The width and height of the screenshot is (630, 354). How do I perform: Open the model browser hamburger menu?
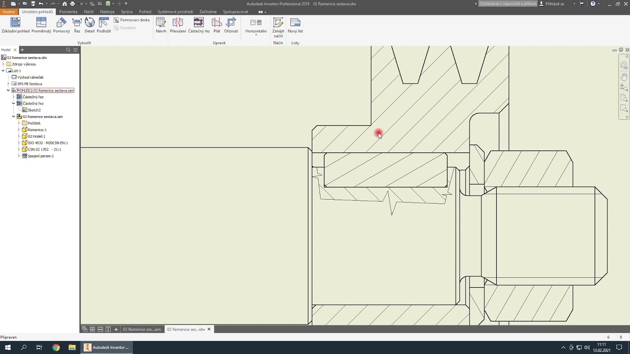[75, 50]
